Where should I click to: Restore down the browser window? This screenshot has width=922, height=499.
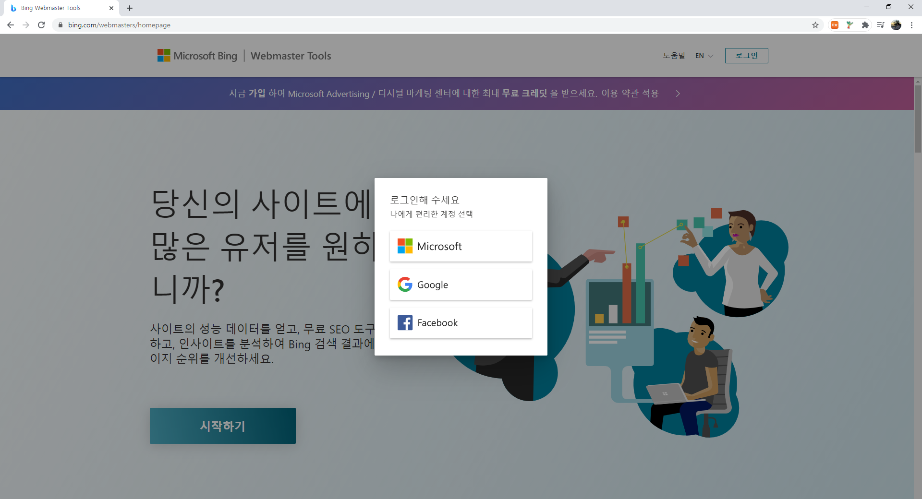coord(889,7)
